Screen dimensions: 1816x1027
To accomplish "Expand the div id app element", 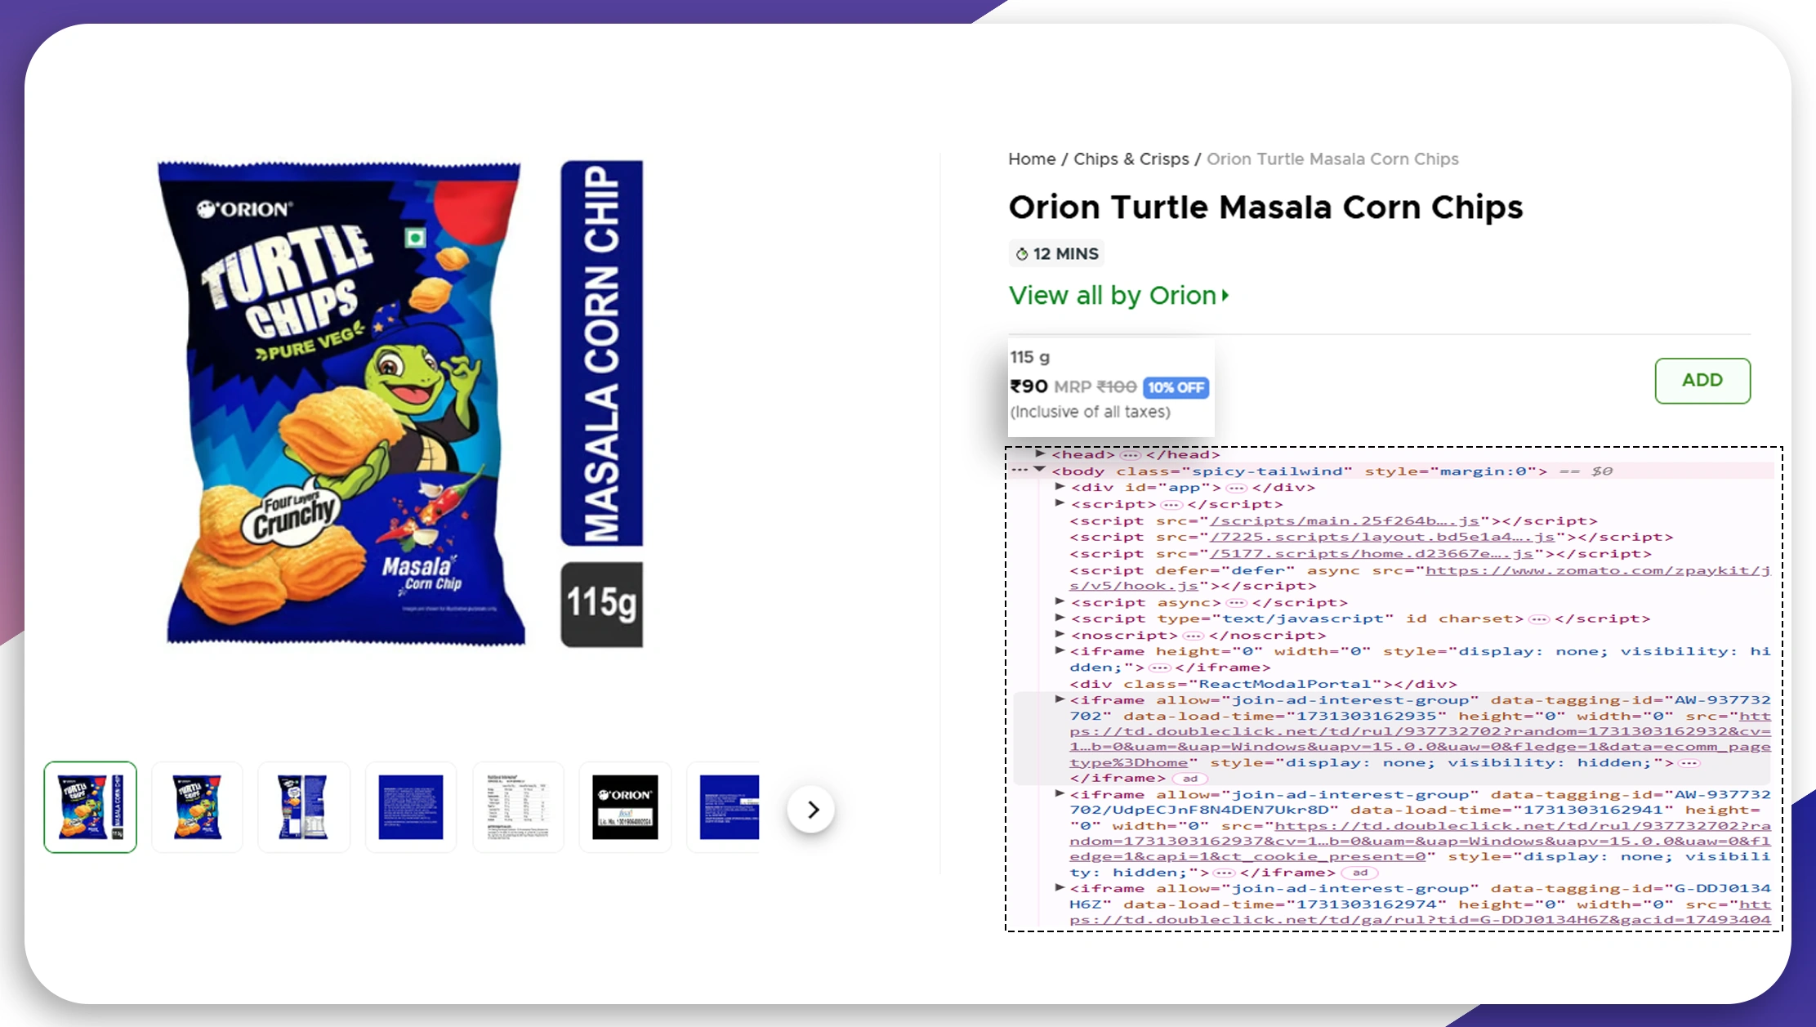I will click(1056, 487).
